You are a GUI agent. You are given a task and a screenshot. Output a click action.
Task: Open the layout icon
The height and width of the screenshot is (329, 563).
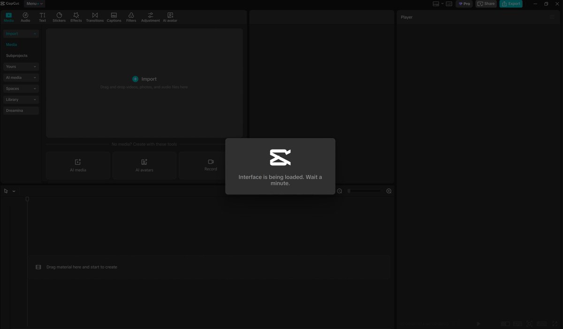[x=436, y=4]
